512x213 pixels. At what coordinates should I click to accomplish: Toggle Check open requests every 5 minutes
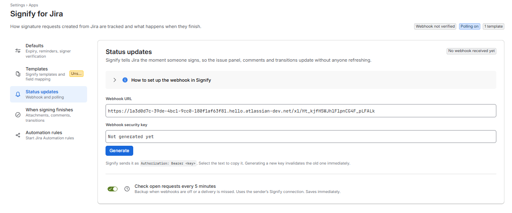coord(112,189)
